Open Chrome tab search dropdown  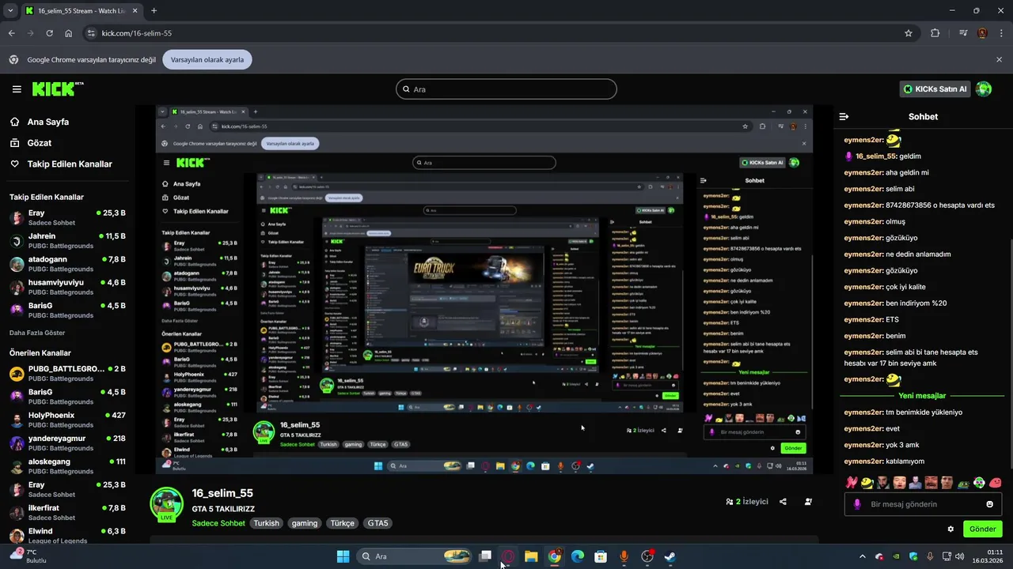[10, 10]
